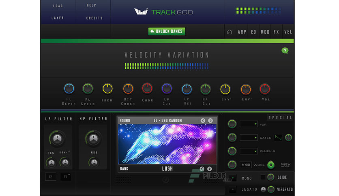Click the Trem yellow knob
The width and height of the screenshot is (339, 196).
click(x=107, y=89)
